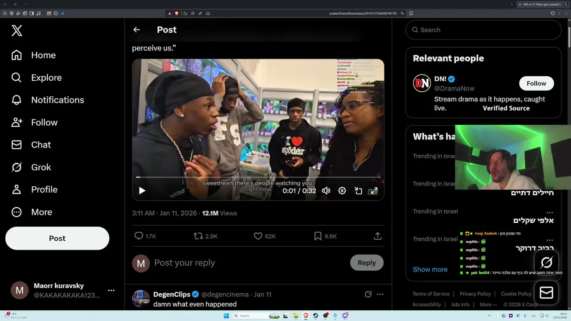Open Accessibility link
571x321 pixels.
426,305
